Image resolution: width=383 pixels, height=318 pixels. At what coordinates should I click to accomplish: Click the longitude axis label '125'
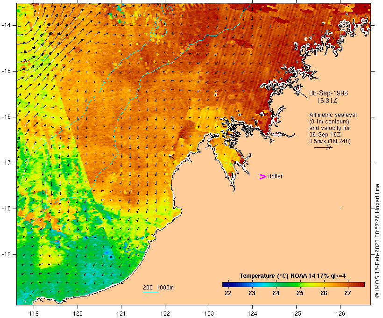[x=296, y=314]
